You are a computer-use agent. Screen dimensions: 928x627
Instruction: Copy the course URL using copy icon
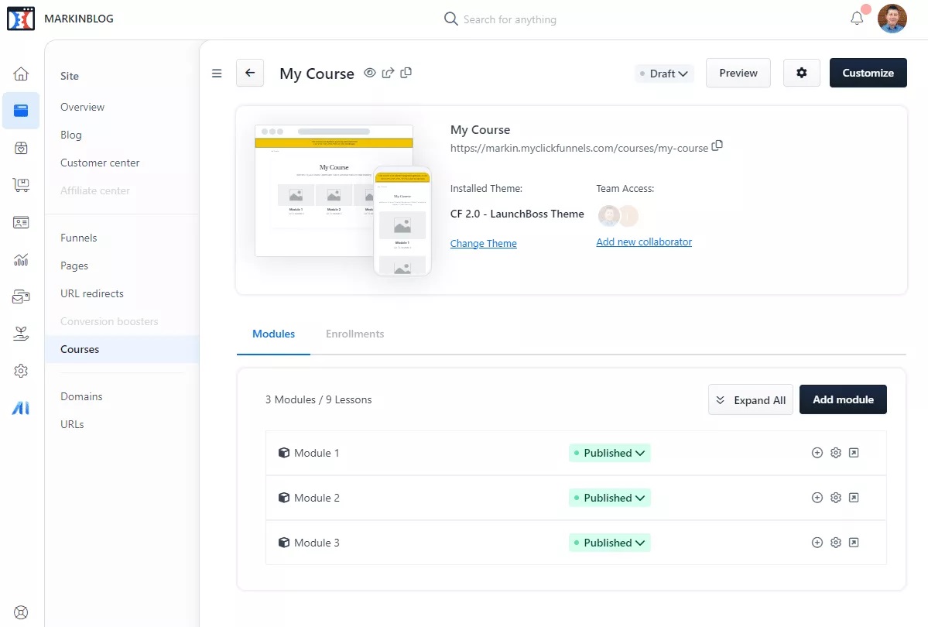pos(717,146)
